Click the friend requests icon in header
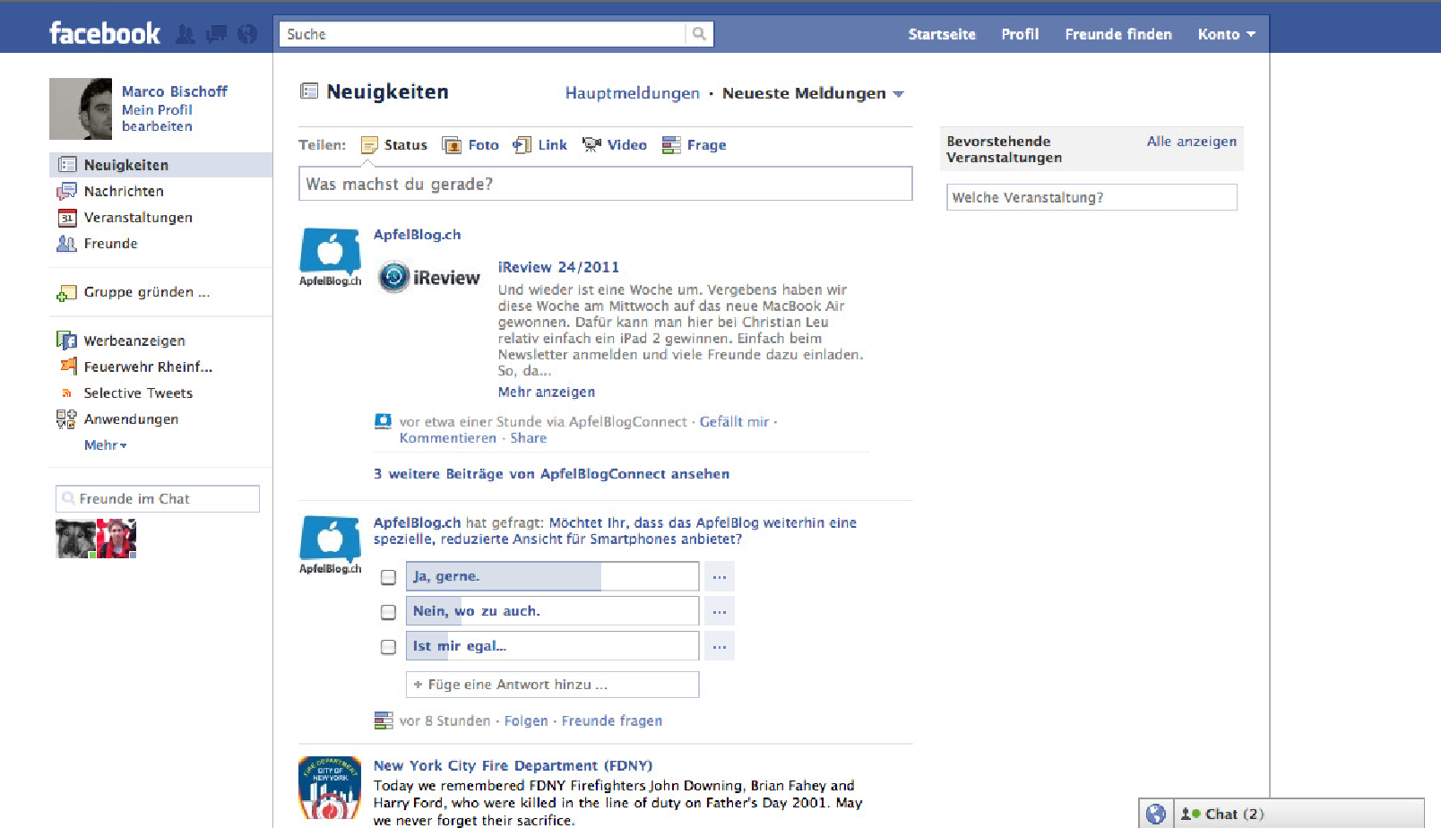Viewport: 1441px width, 828px height. 186,34
